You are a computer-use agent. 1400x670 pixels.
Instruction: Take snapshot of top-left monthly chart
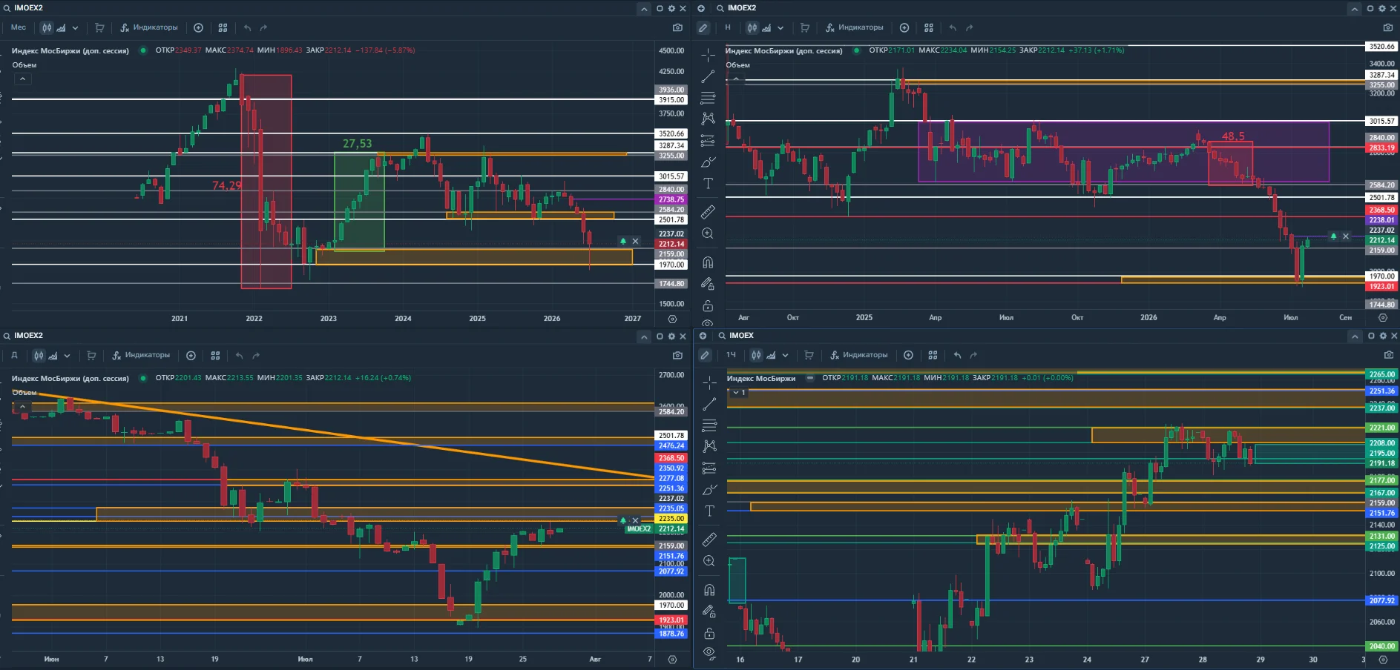coord(677,27)
